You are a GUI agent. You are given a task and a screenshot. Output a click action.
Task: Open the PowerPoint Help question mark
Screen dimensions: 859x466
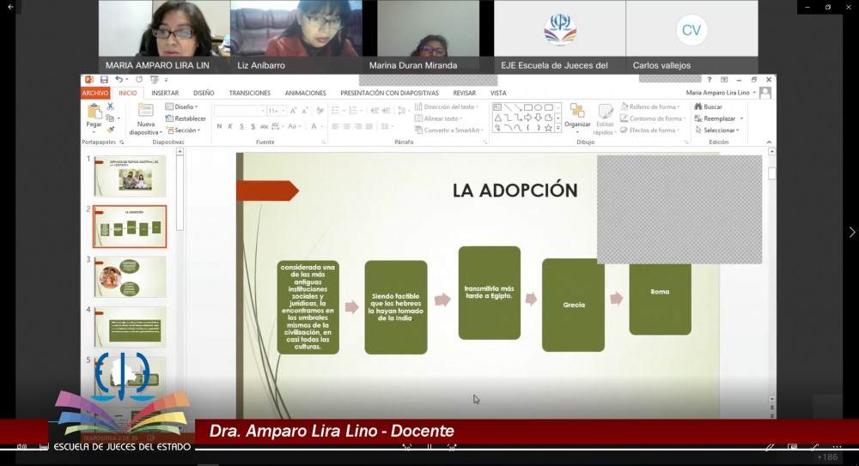[709, 80]
